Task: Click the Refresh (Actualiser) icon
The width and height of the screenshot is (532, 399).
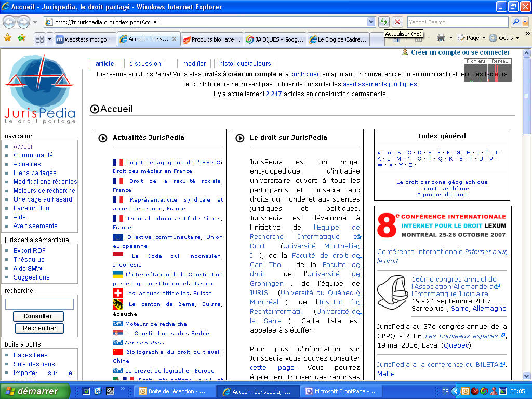Action: 384,22
